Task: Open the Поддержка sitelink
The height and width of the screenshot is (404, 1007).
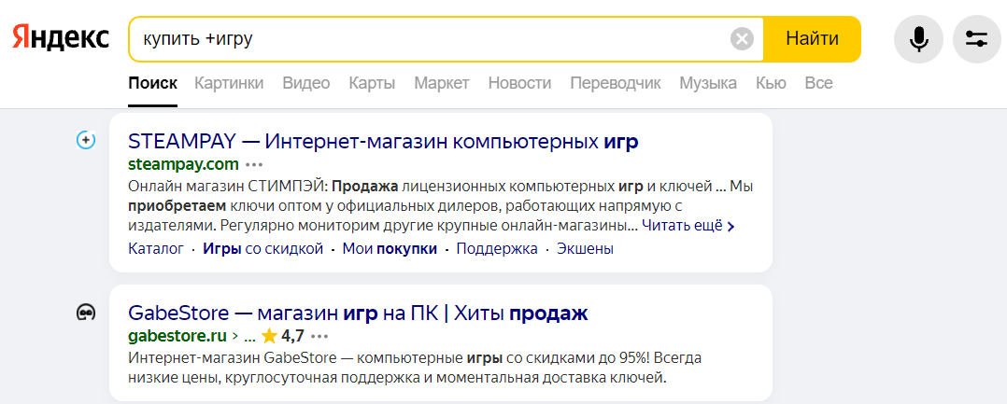Action: point(497,249)
